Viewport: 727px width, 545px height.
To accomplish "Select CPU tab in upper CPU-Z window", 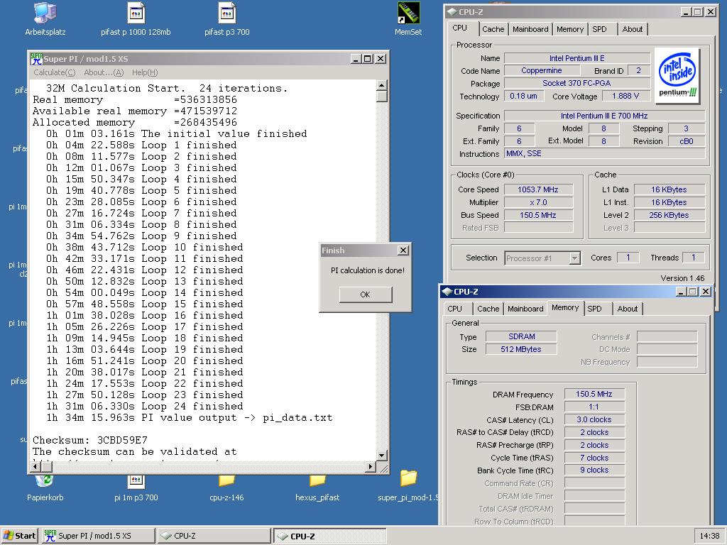I will pyautogui.click(x=459, y=28).
